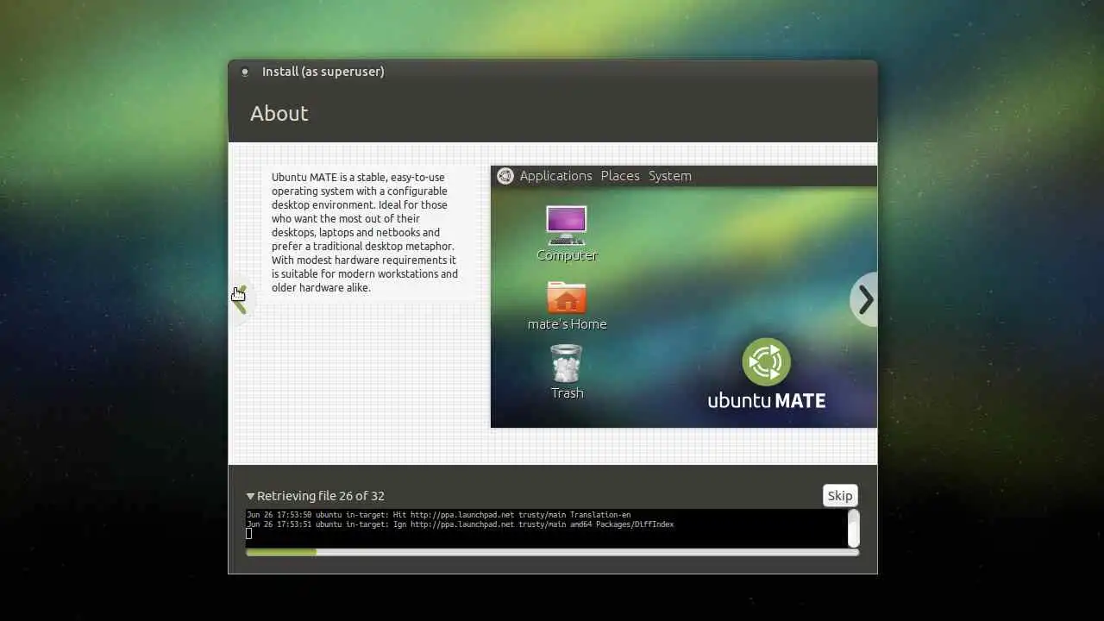This screenshot has height=621, width=1104.
Task: Click the mate's Home folder icon
Action: (x=567, y=306)
